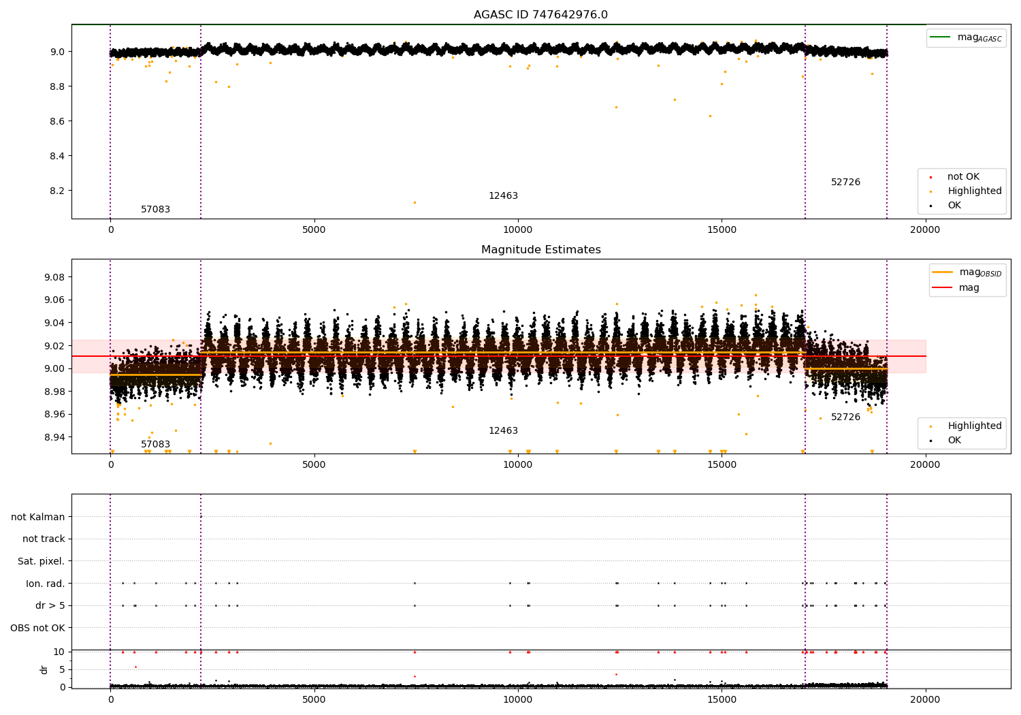Click the '57083' label in the top plot

pos(156,210)
